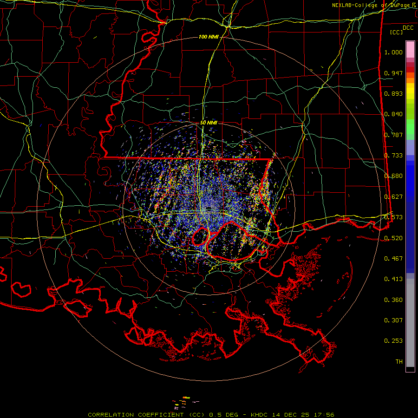Click the 0.307 legend value
This screenshot has width=418, height=418.
(x=393, y=320)
